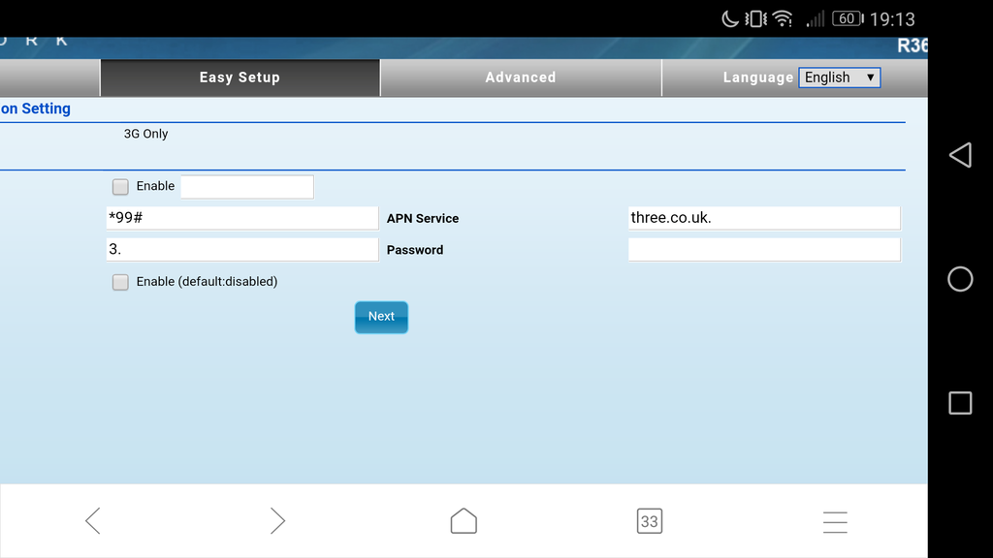This screenshot has height=558, width=993.
Task: Focus the empty field next to Enable
Action: point(247,187)
